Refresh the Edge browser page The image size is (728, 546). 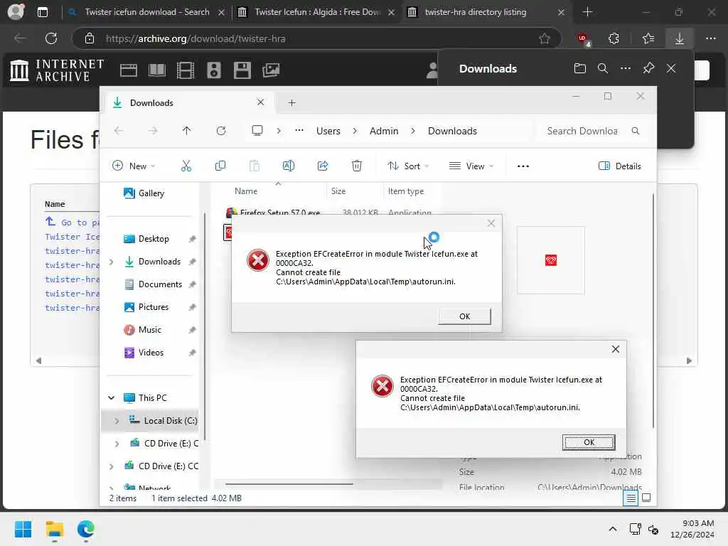click(x=51, y=38)
